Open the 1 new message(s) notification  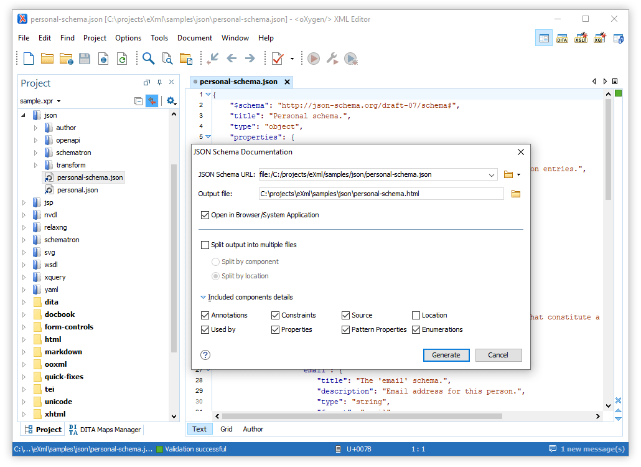[587, 449]
